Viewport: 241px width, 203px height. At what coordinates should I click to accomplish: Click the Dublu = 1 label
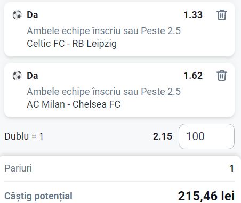(x=24, y=136)
